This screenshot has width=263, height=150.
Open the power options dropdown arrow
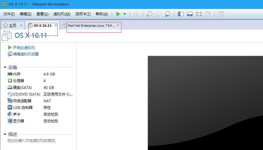(x=125, y=14)
